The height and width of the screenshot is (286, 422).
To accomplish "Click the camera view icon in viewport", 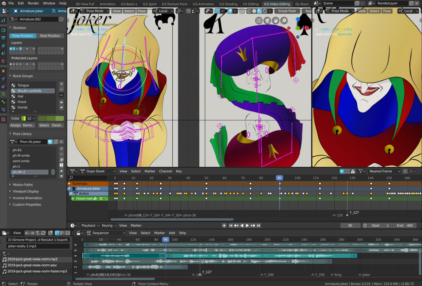I will coord(267,21).
